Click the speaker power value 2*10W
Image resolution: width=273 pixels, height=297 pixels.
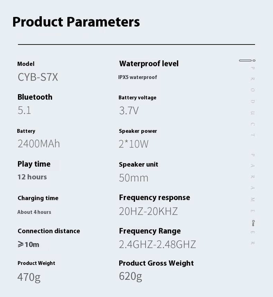pyautogui.click(x=133, y=144)
